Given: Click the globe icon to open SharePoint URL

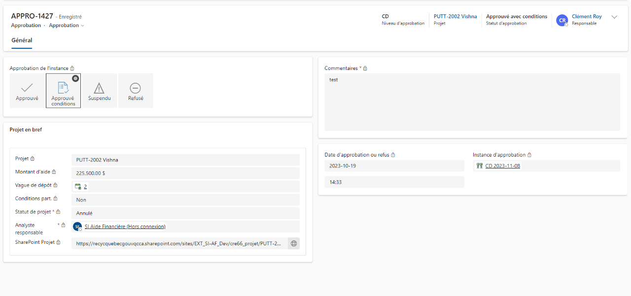Looking at the screenshot, I should pyautogui.click(x=294, y=243).
